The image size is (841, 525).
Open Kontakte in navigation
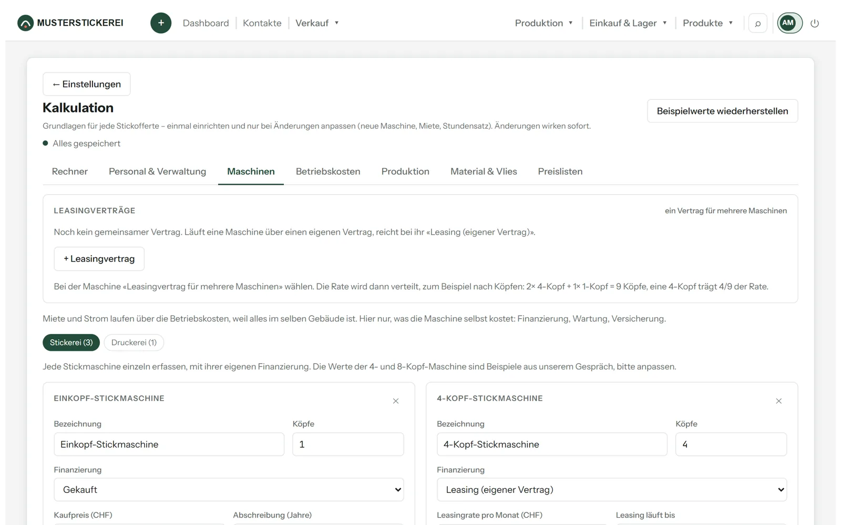(262, 23)
